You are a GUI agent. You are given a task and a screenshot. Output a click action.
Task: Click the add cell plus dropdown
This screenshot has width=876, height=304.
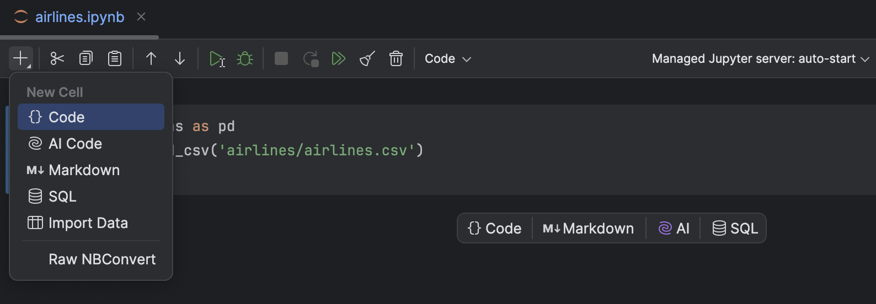pos(21,58)
